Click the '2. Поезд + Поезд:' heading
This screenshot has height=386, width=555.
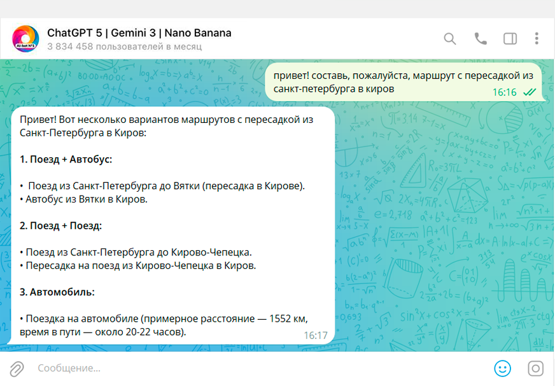60,225
